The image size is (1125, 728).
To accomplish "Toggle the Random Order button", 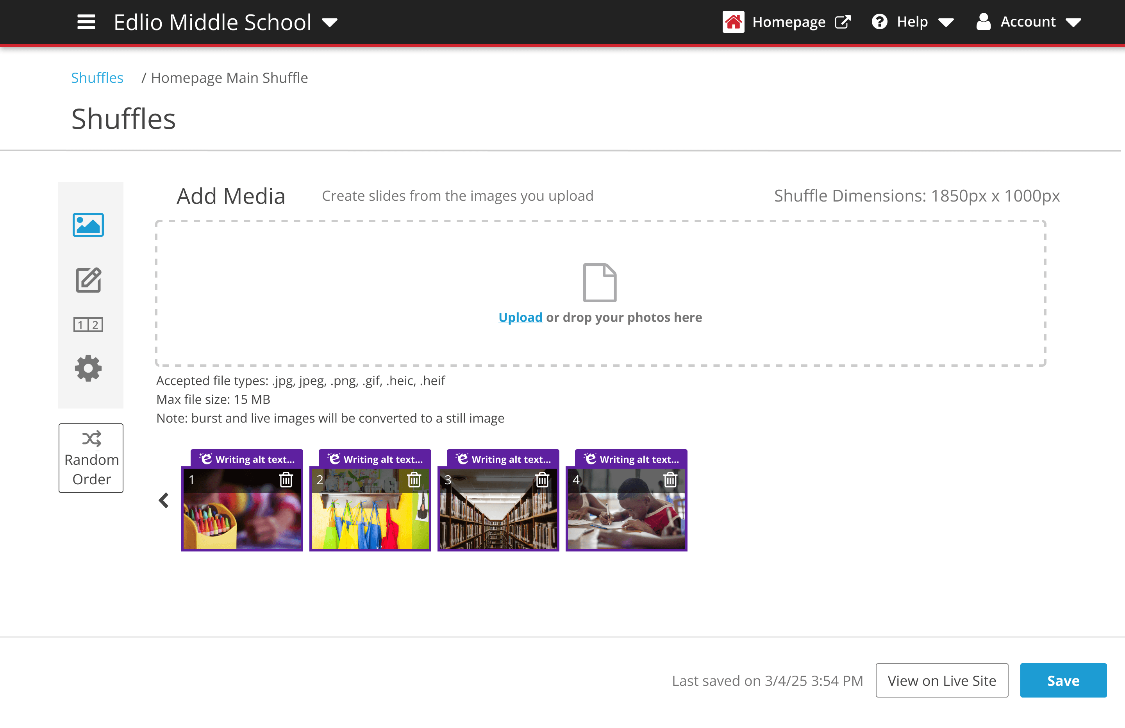I will 91,458.
